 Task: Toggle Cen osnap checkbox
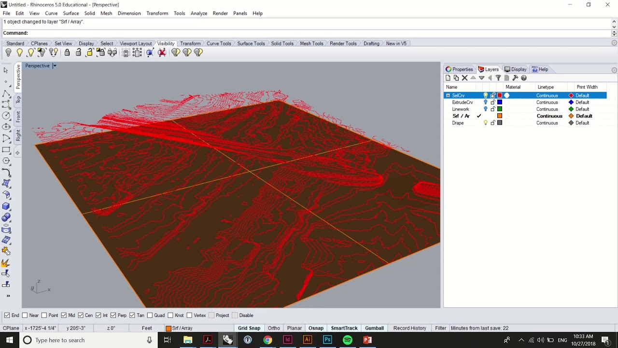coord(81,315)
